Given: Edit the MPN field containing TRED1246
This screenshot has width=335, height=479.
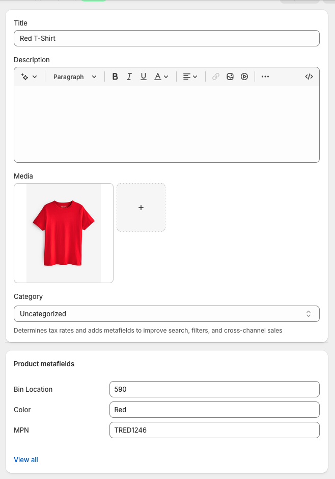Looking at the screenshot, I should tap(214, 430).
